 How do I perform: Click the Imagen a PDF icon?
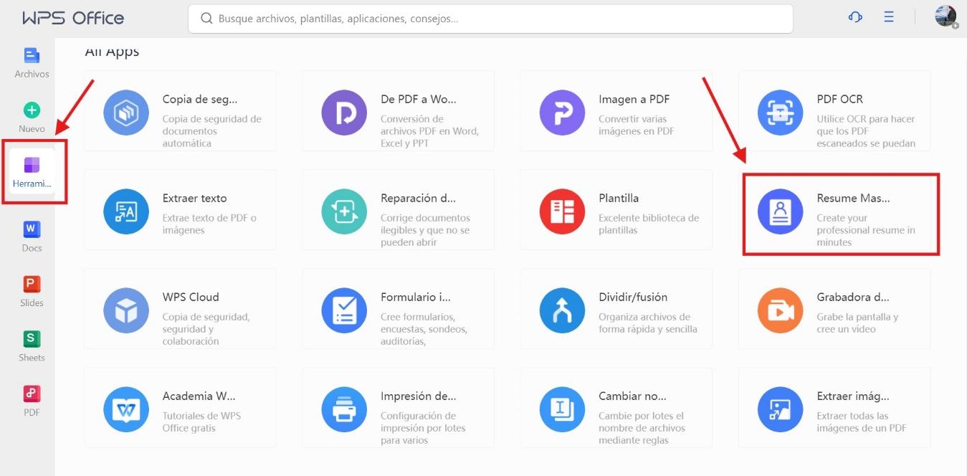pyautogui.click(x=563, y=113)
